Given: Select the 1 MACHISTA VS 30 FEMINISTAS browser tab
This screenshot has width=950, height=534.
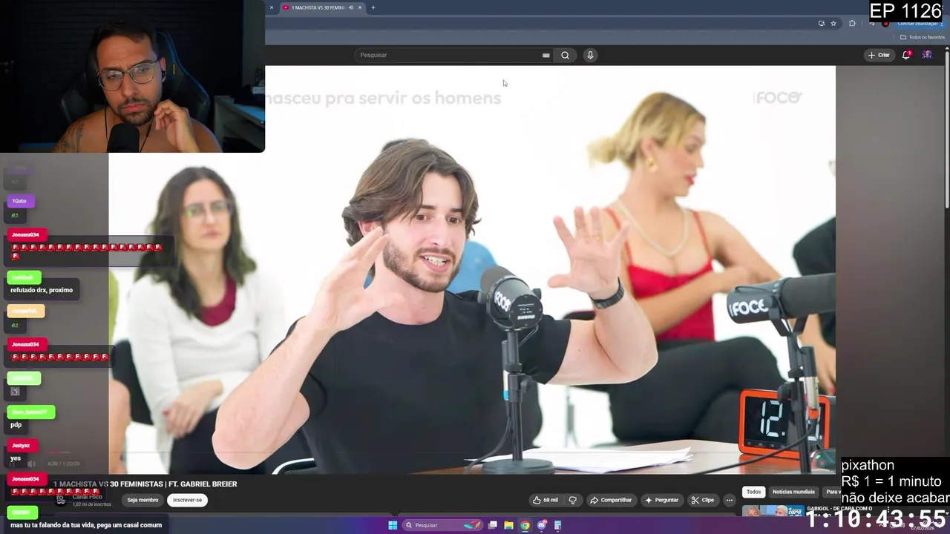Looking at the screenshot, I should coord(322,7).
